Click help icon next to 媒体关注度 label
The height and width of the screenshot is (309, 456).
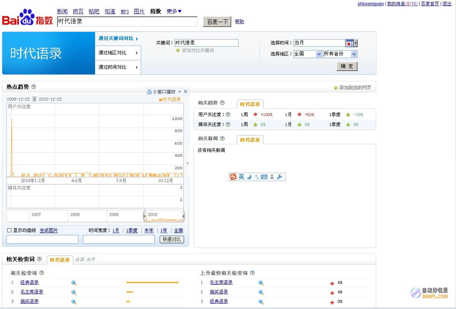click(228, 125)
